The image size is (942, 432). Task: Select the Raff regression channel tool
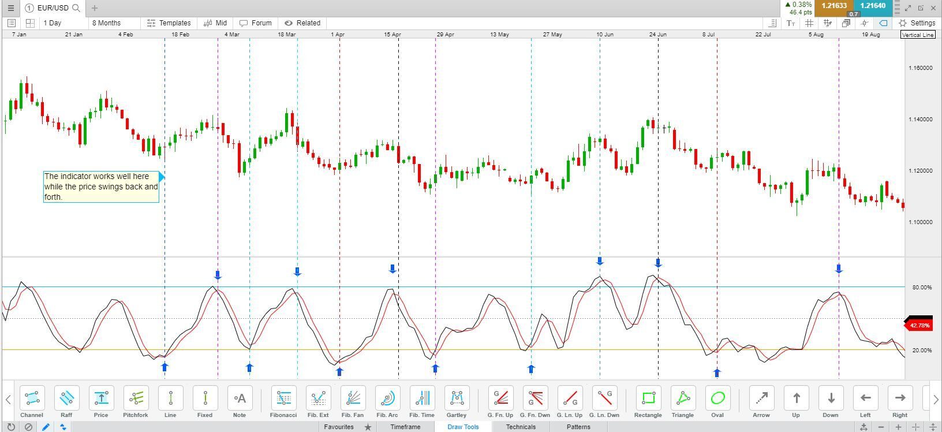tap(66, 398)
